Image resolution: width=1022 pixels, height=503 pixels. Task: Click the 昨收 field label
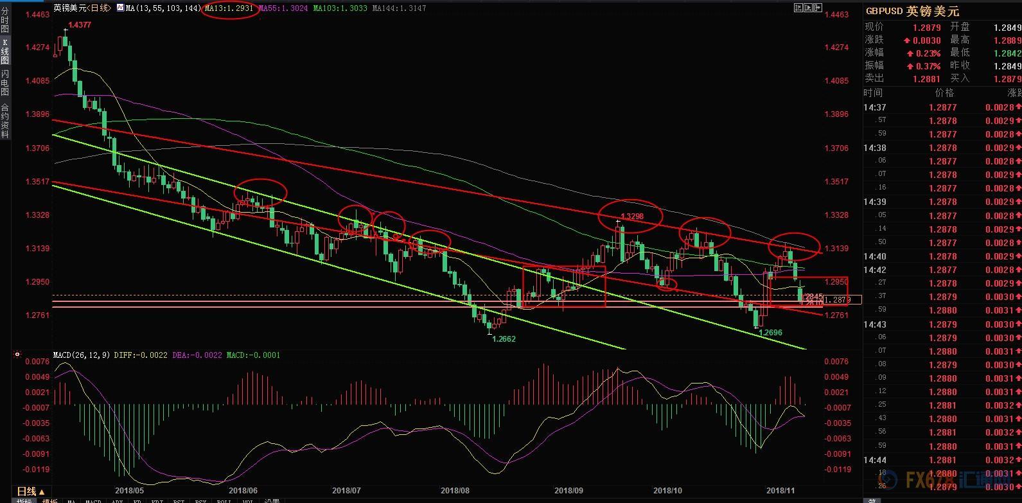pyautogui.click(x=960, y=66)
